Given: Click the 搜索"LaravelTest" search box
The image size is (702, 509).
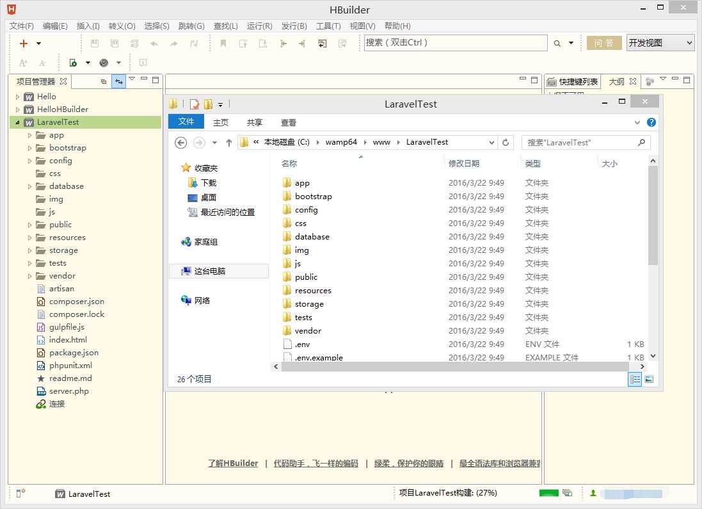Looking at the screenshot, I should [x=586, y=143].
